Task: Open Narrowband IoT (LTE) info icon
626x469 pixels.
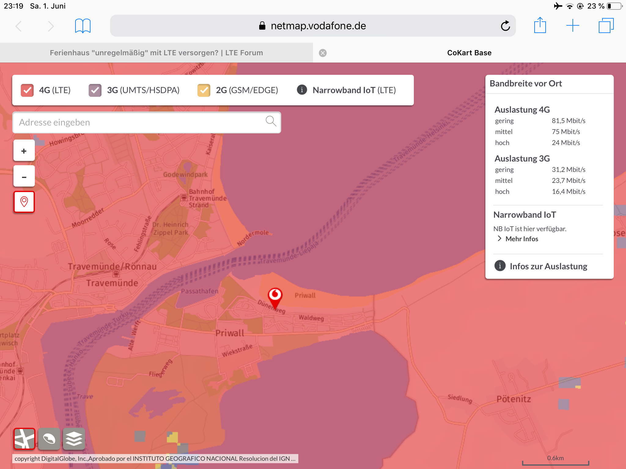Action: 302,90
